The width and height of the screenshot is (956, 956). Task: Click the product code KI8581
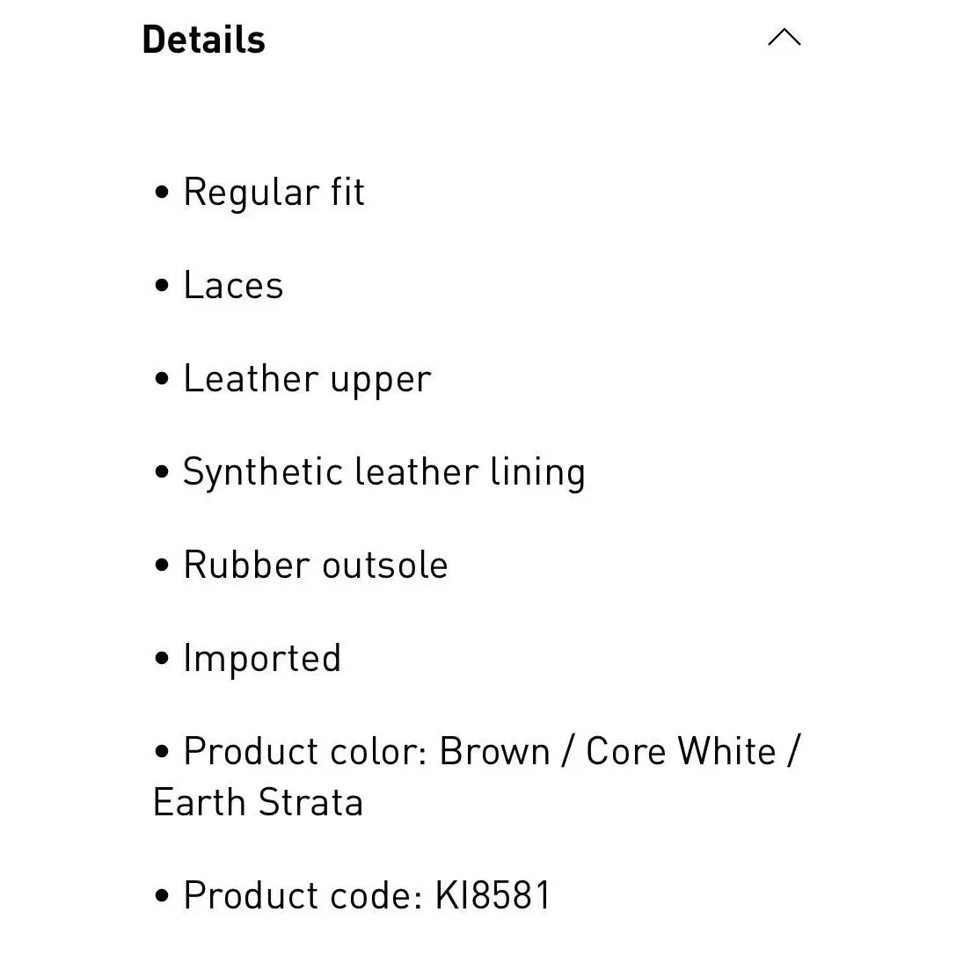click(x=493, y=895)
